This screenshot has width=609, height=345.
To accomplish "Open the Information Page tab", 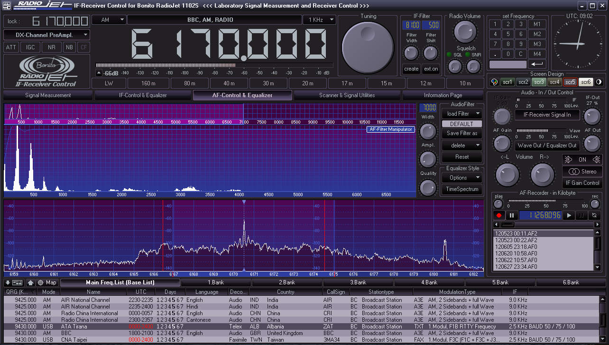I will [x=443, y=95].
